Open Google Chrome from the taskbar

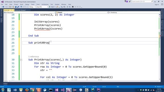[33, 90]
